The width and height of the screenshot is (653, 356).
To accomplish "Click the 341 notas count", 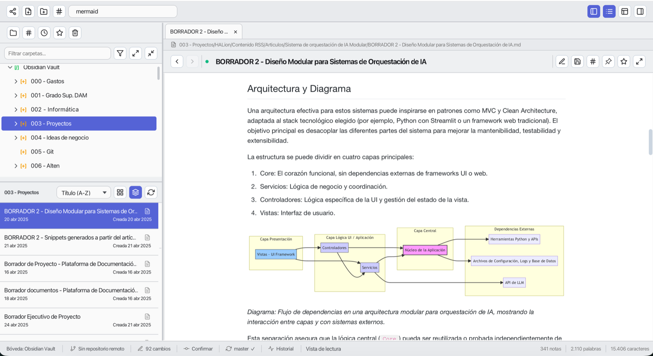I will point(551,349).
